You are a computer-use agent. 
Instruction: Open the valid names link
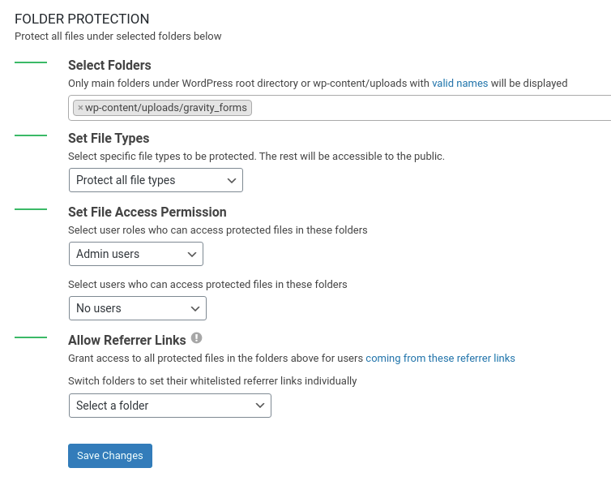[x=459, y=83]
